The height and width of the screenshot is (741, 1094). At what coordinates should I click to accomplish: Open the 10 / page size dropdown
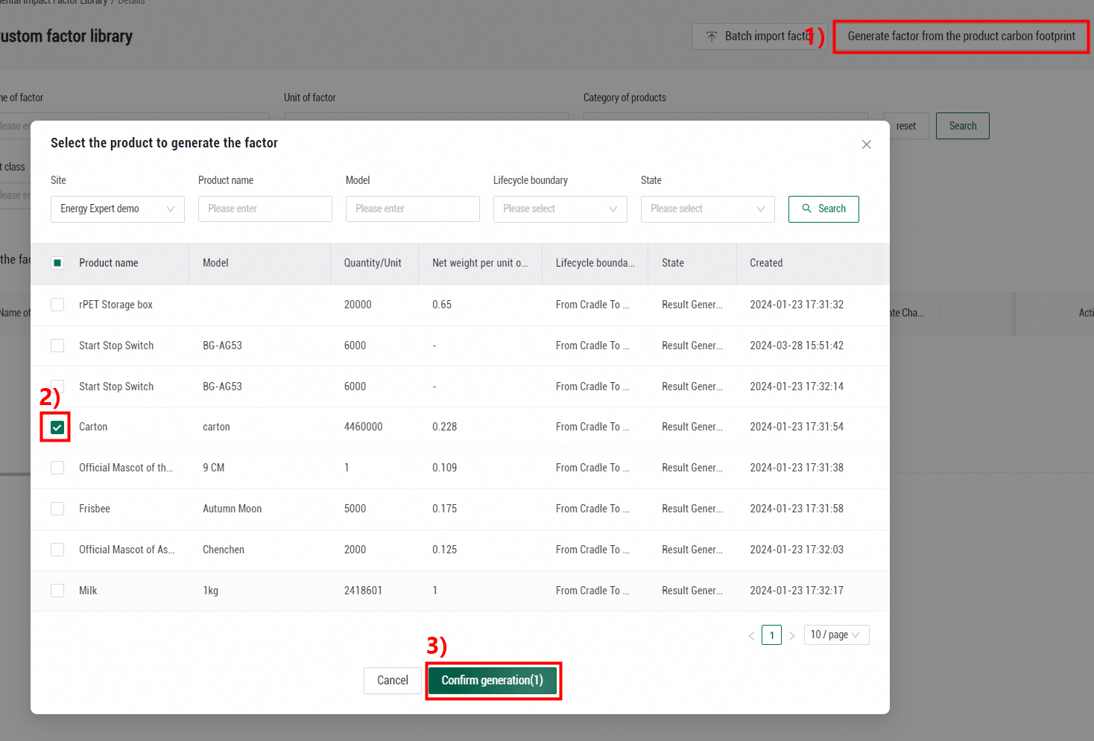click(x=836, y=635)
